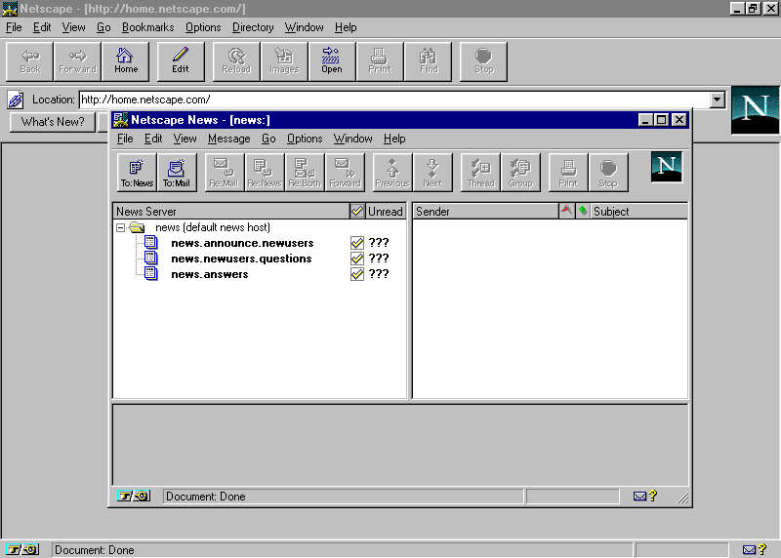The height and width of the screenshot is (558, 781).
Task: Click the Netscape N logo in News window
Action: pyautogui.click(x=667, y=167)
